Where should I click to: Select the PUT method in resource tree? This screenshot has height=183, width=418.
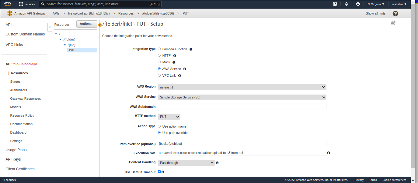(x=82, y=50)
